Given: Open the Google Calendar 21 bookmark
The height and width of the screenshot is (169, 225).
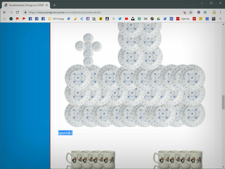Looking at the screenshot, I should tap(207, 19).
